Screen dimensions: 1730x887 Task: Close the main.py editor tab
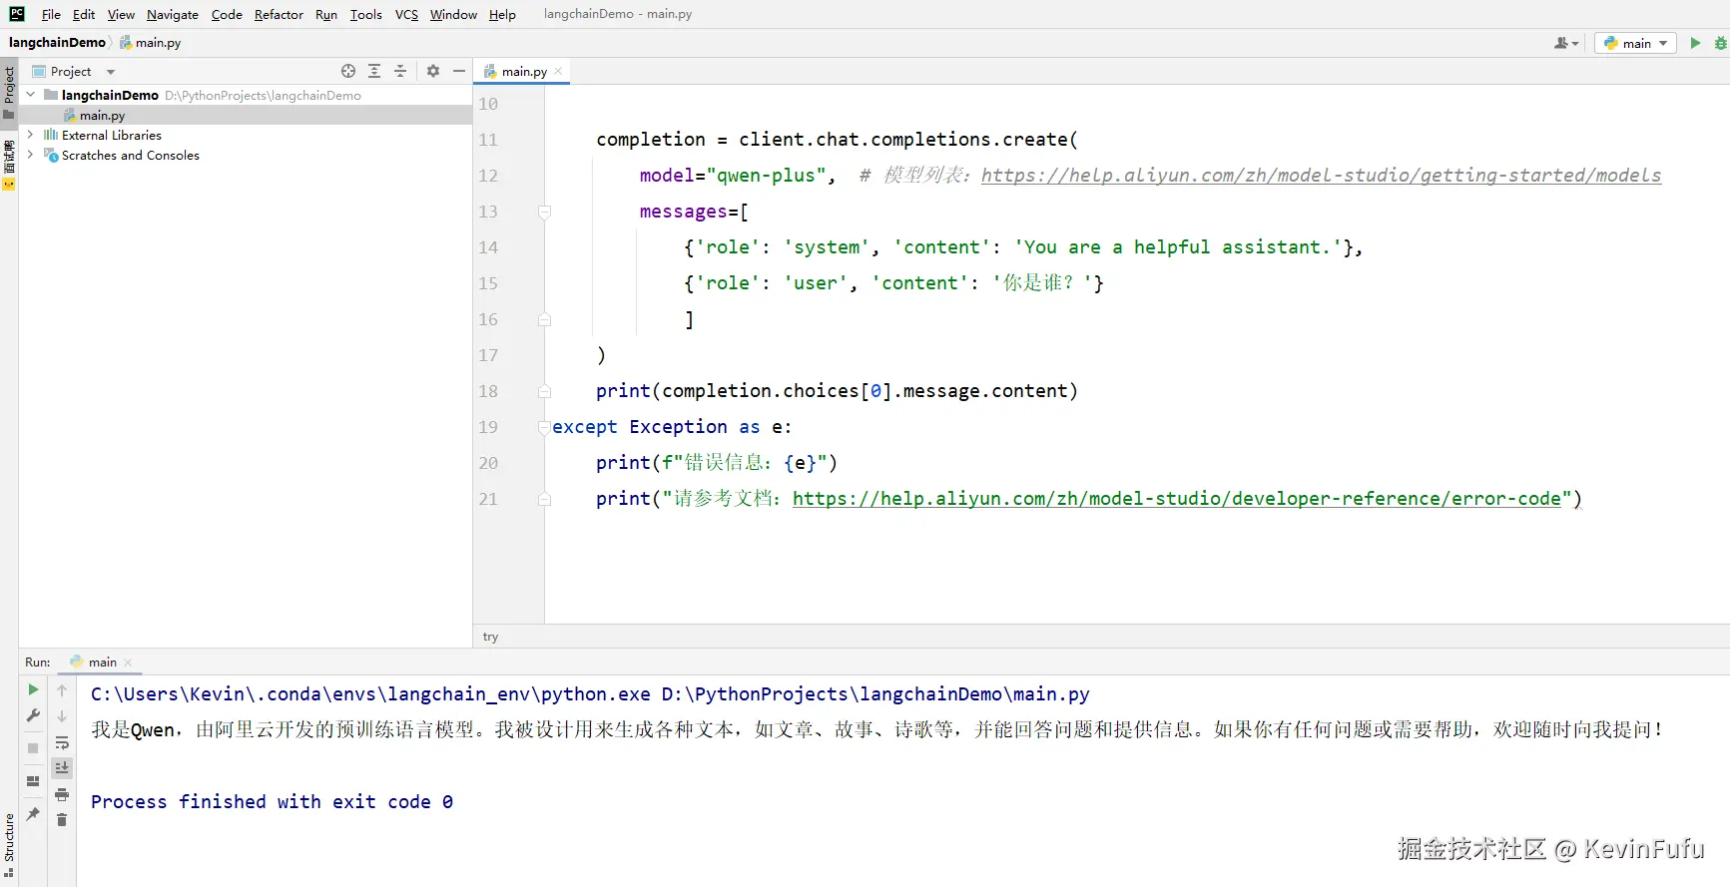(558, 71)
